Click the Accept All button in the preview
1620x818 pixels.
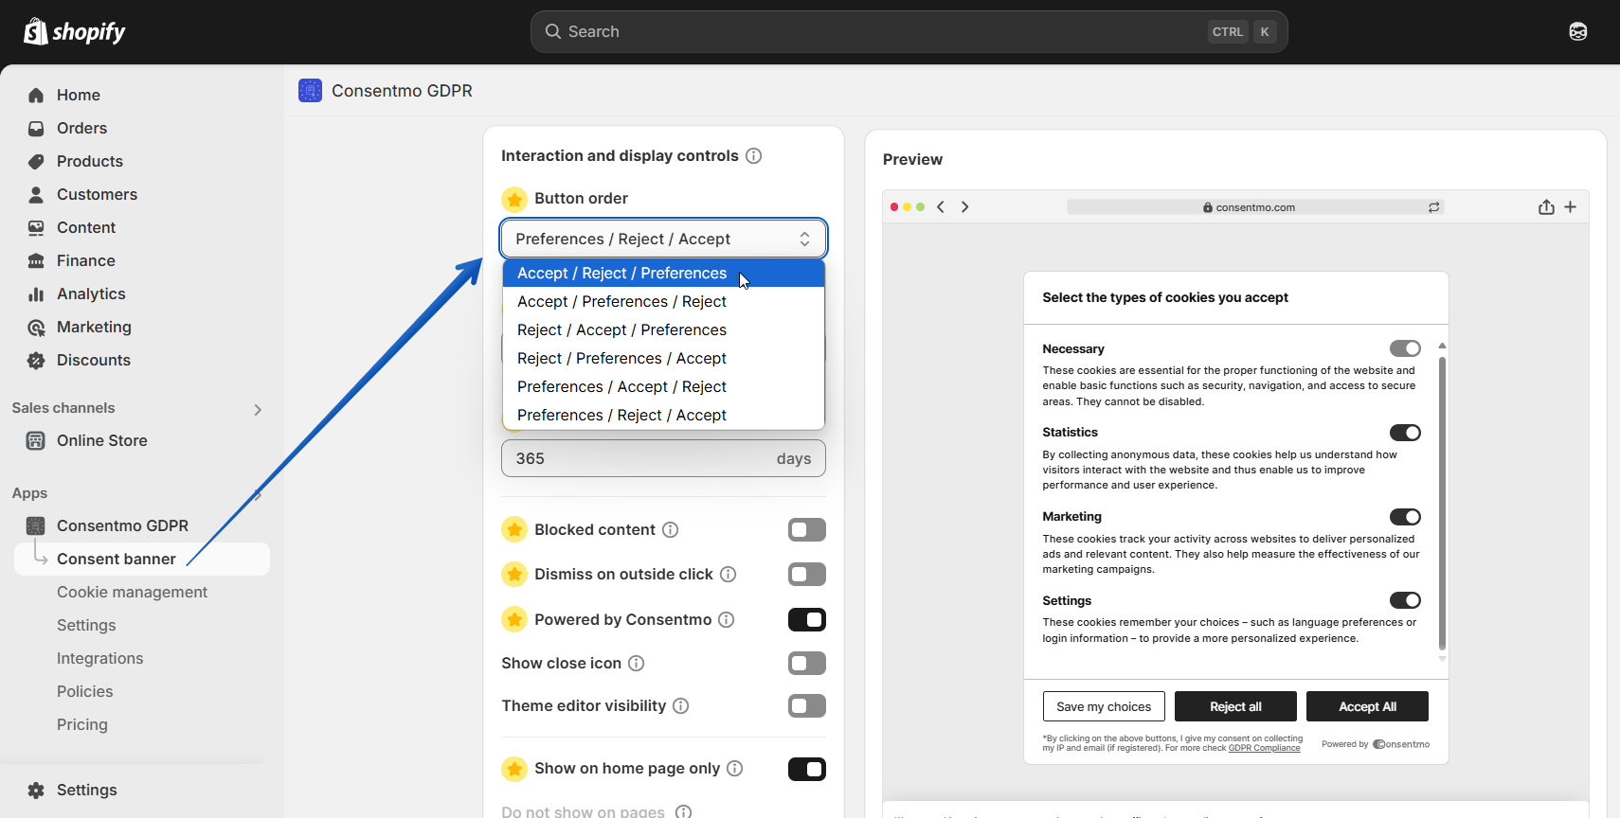coord(1367,706)
